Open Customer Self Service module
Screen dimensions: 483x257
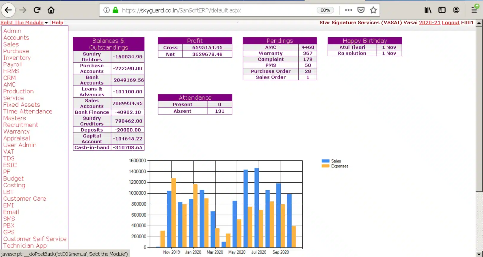35,239
